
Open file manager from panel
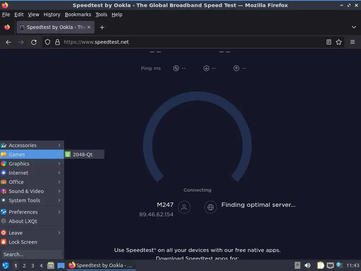[x=51, y=265]
